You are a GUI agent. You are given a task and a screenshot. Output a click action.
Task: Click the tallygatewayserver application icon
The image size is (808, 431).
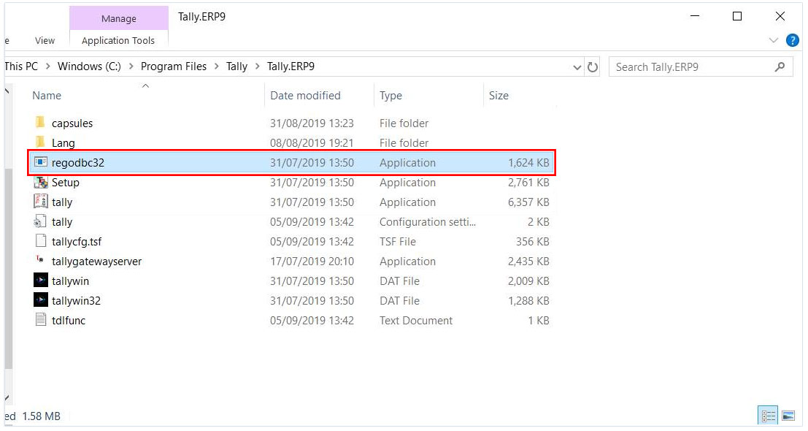click(40, 260)
